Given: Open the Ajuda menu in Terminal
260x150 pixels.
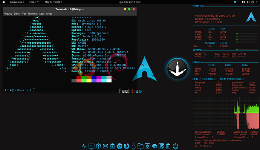Looking at the screenshot, I should (x=49, y=14).
